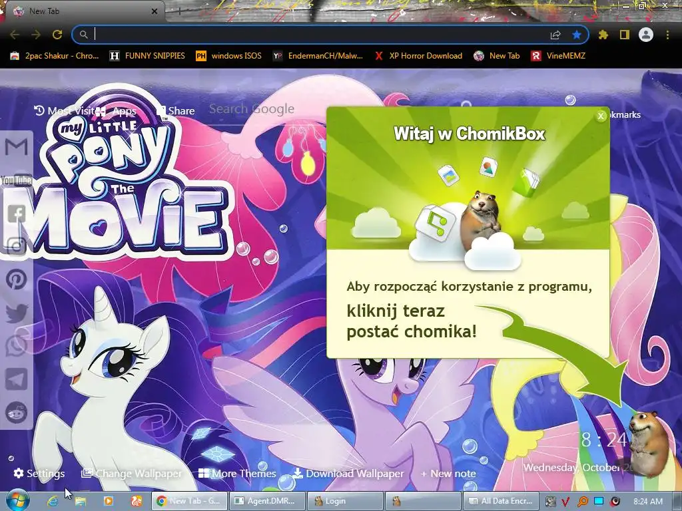Launch Internet Explorer from the taskbar
Viewport: 682px width, 511px height.
(53, 501)
